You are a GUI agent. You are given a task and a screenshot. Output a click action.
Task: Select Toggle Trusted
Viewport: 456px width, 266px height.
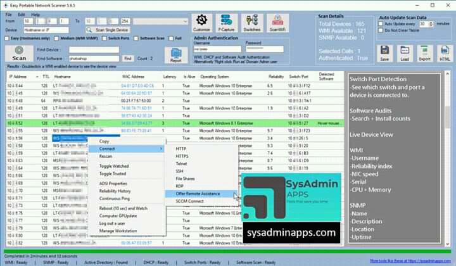click(x=127, y=174)
